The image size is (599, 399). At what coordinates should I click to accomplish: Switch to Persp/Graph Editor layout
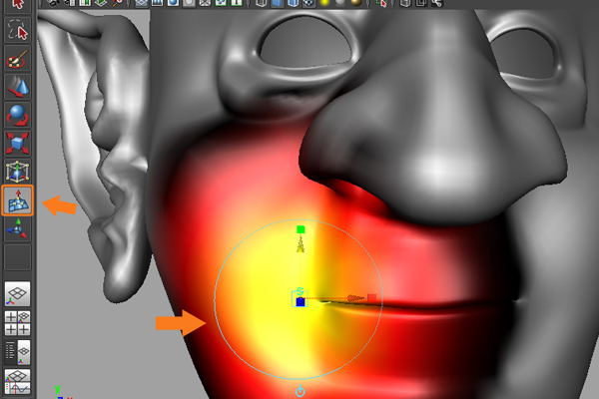point(18,382)
